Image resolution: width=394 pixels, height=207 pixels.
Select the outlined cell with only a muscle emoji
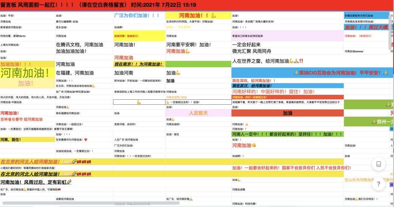coord(139,102)
